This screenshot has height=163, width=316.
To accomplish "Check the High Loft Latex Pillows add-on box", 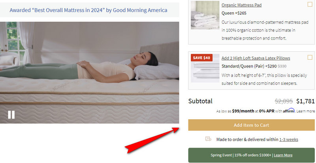I will 310,57.
